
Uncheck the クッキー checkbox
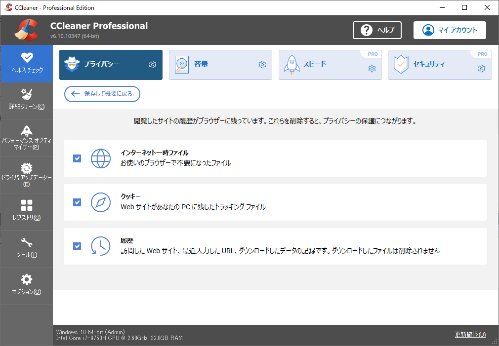[77, 202]
